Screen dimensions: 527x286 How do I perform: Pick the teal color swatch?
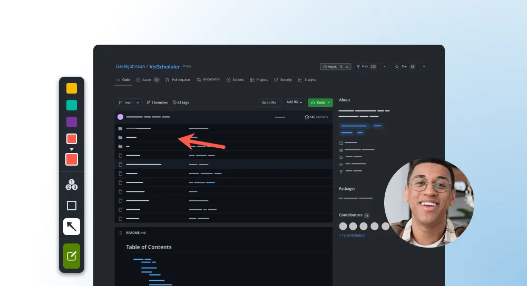72,105
